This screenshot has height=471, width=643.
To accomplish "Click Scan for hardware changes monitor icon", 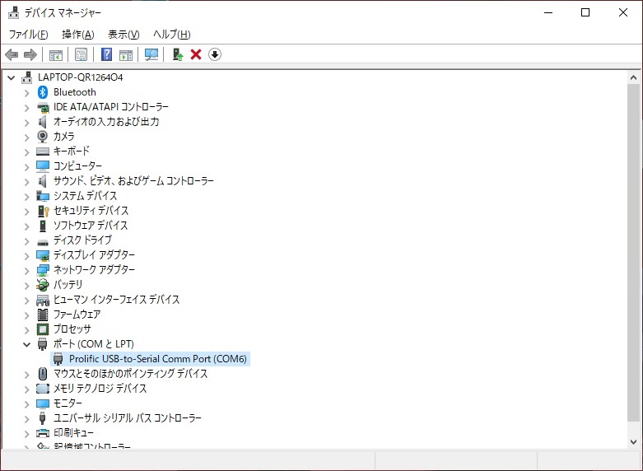I will click(151, 54).
